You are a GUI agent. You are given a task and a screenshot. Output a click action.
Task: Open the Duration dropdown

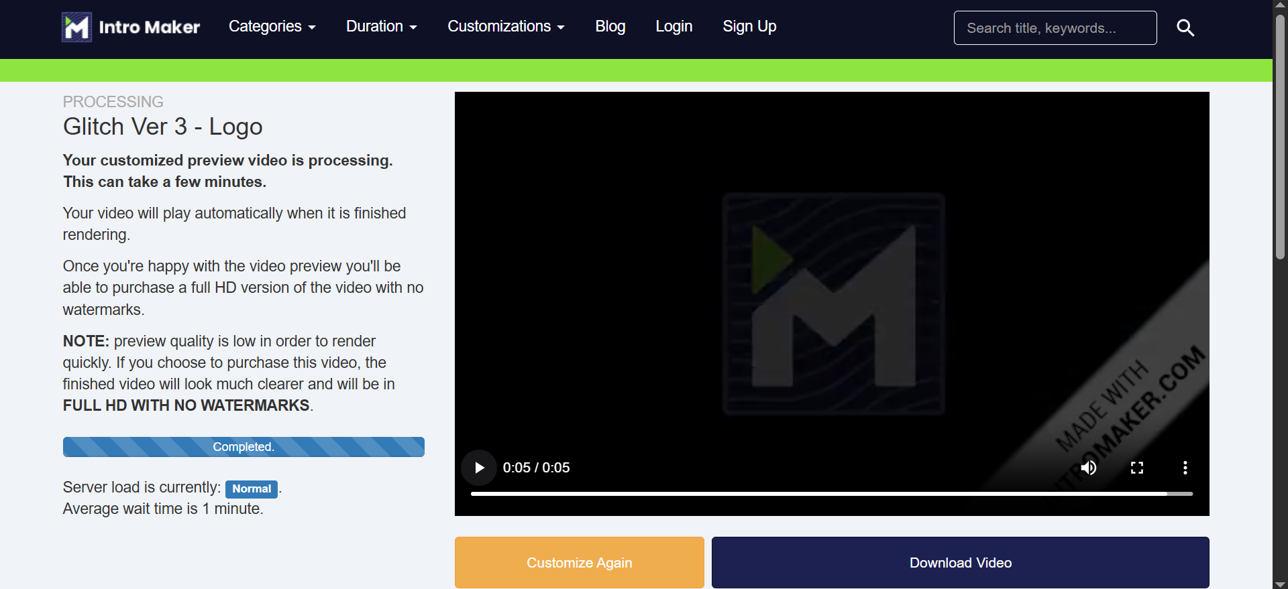tap(381, 26)
